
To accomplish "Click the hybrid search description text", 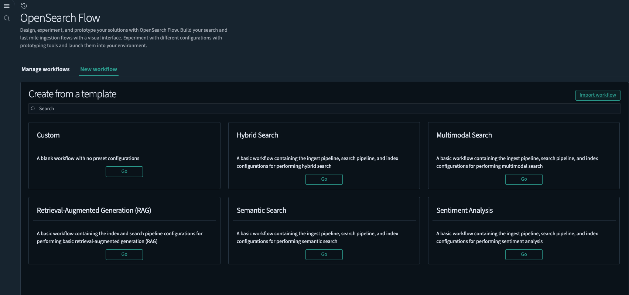I will (x=317, y=162).
